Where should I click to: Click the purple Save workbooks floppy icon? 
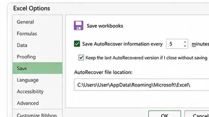(79, 25)
